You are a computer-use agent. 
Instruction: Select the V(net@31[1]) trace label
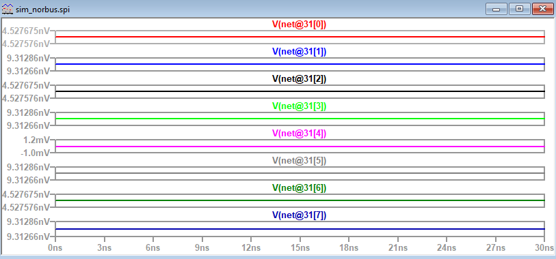[299, 51]
